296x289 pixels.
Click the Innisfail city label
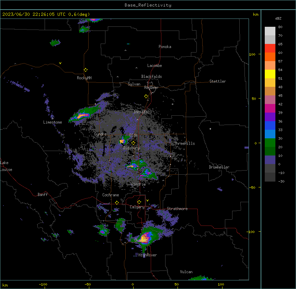coord(143,112)
